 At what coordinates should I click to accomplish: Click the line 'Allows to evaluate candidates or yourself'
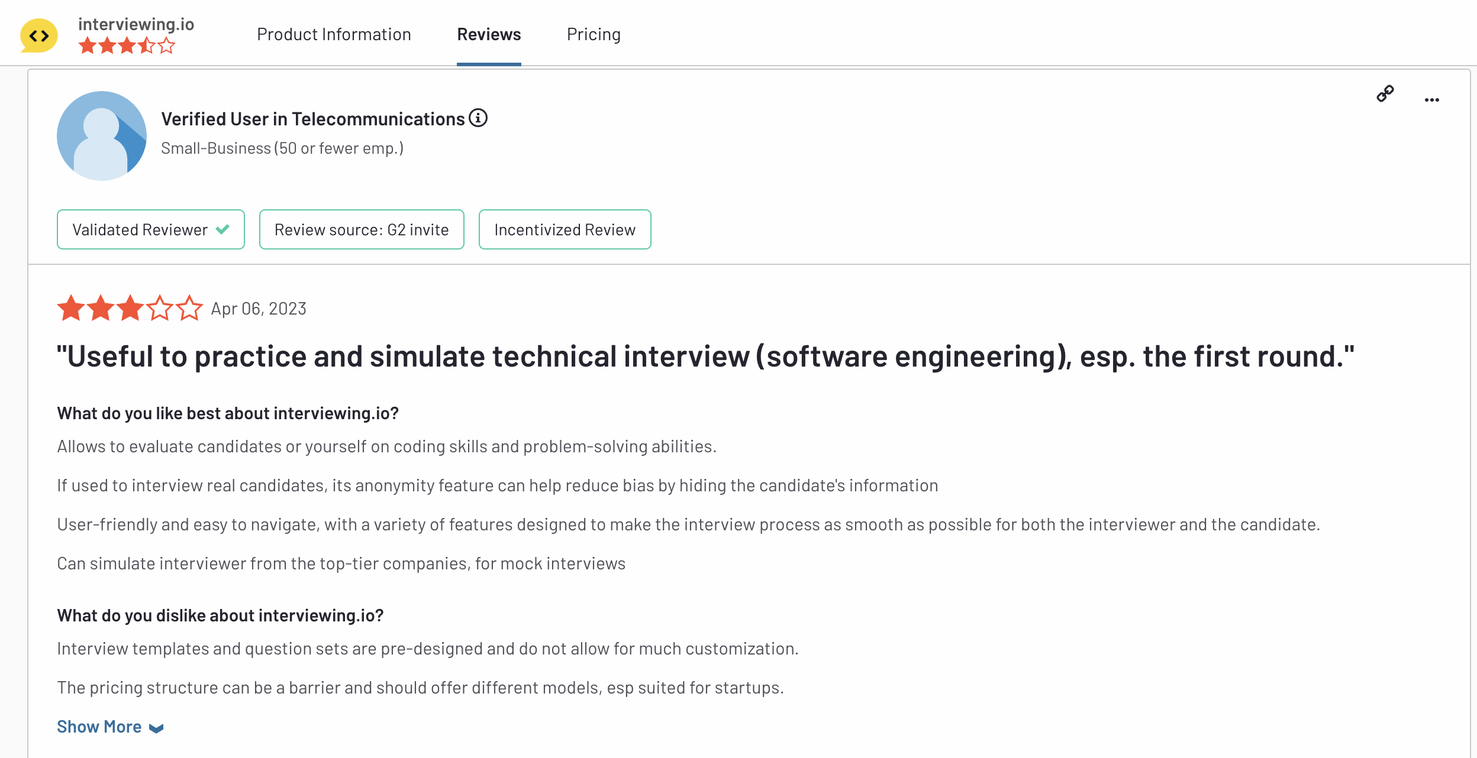tap(386, 446)
